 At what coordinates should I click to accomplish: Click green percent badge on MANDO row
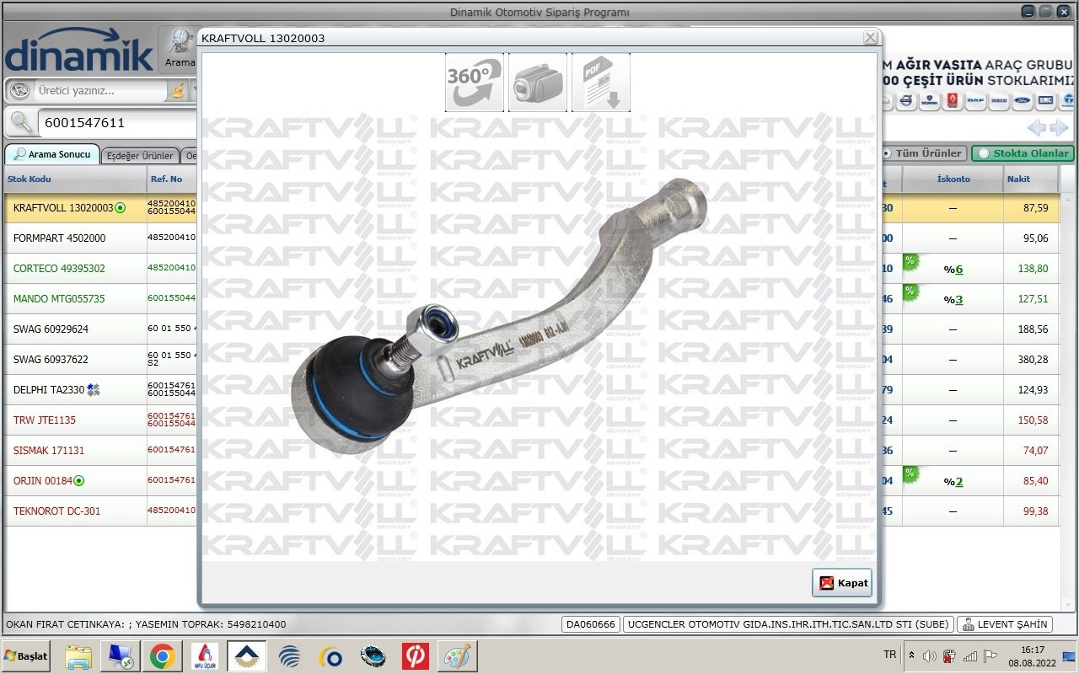910,292
